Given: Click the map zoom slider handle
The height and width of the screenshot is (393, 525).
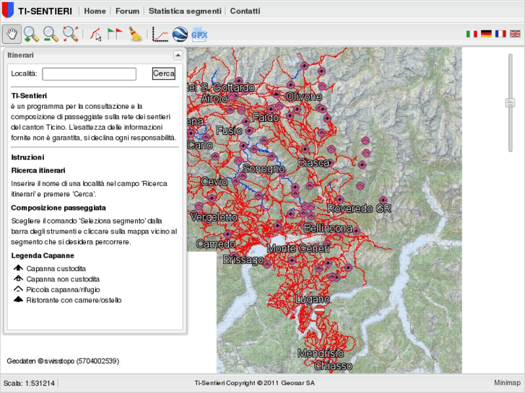Looking at the screenshot, I should coord(510,103).
